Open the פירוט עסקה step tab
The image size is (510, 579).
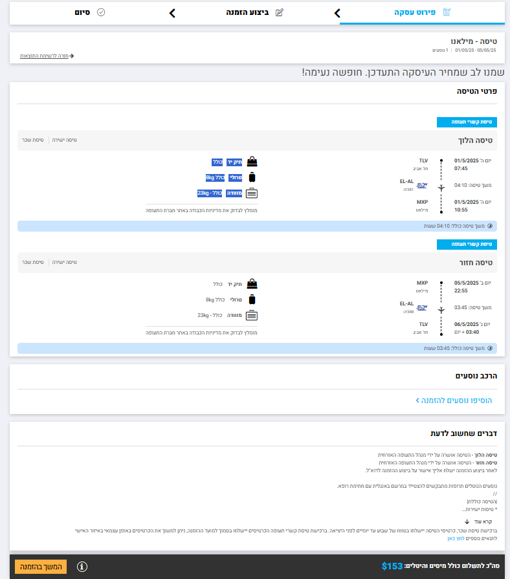[x=422, y=12]
